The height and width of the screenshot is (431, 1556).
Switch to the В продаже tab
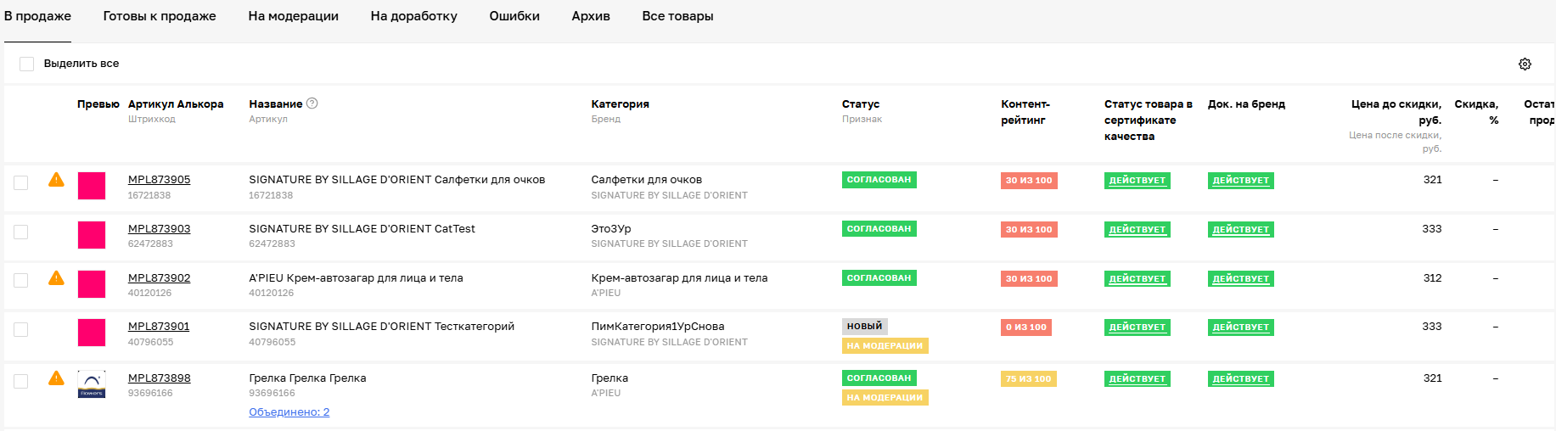tap(37, 16)
